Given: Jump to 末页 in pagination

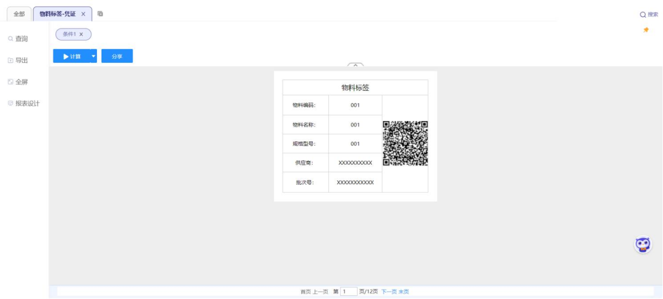Looking at the screenshot, I should click(x=404, y=292).
